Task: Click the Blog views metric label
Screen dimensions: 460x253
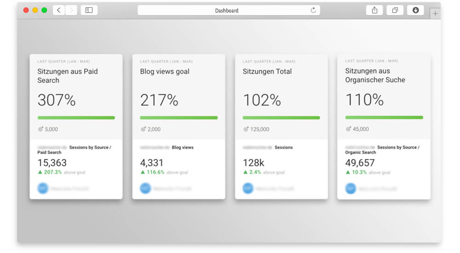Action: [183, 148]
